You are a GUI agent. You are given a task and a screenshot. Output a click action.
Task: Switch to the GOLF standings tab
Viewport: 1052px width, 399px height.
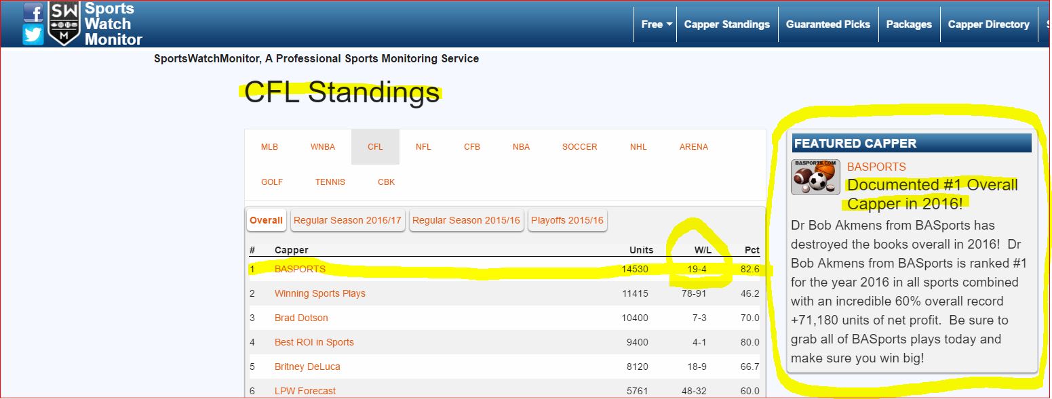[x=272, y=182]
